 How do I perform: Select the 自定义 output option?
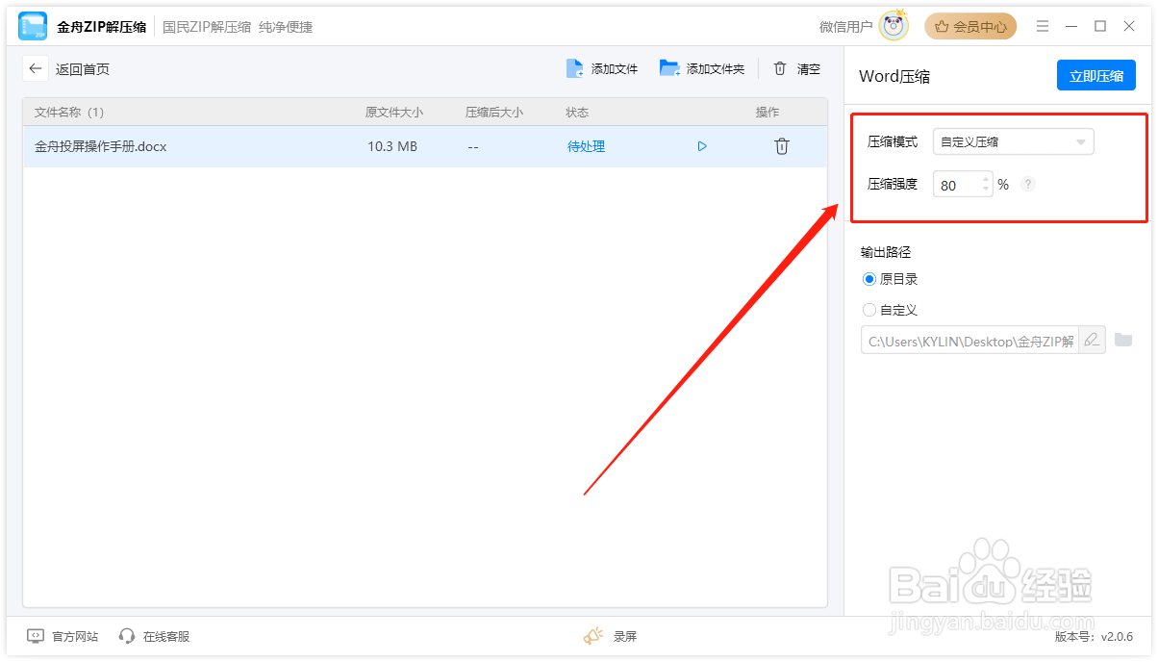pos(868,310)
